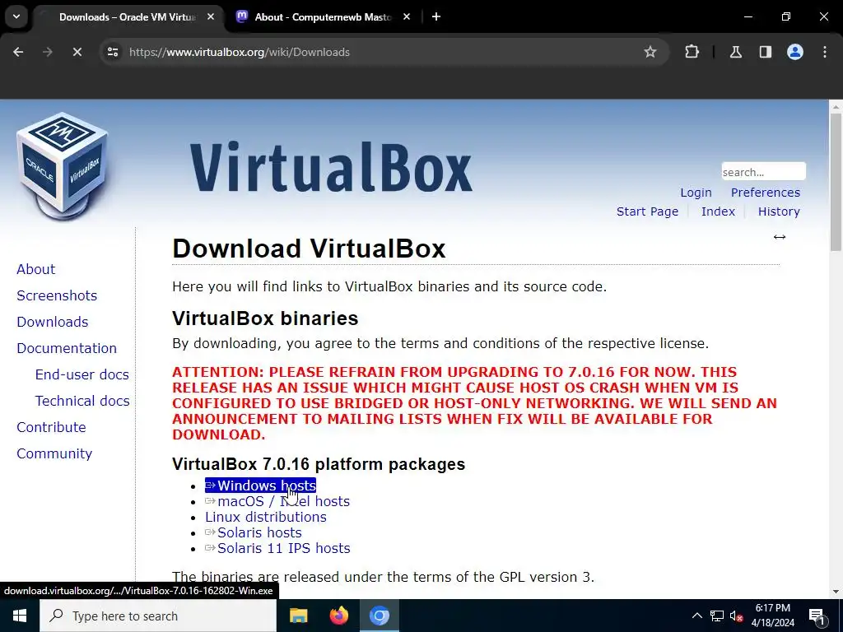Screen dimensions: 843x632
Task: Open the Login link
Action: click(x=696, y=193)
